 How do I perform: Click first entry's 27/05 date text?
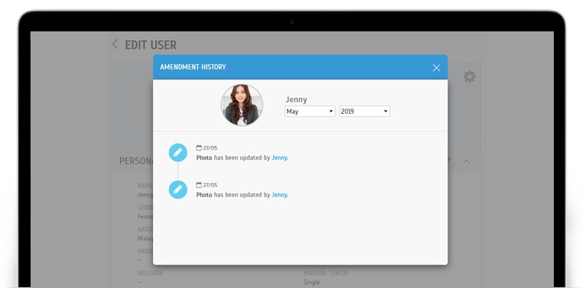coord(210,148)
